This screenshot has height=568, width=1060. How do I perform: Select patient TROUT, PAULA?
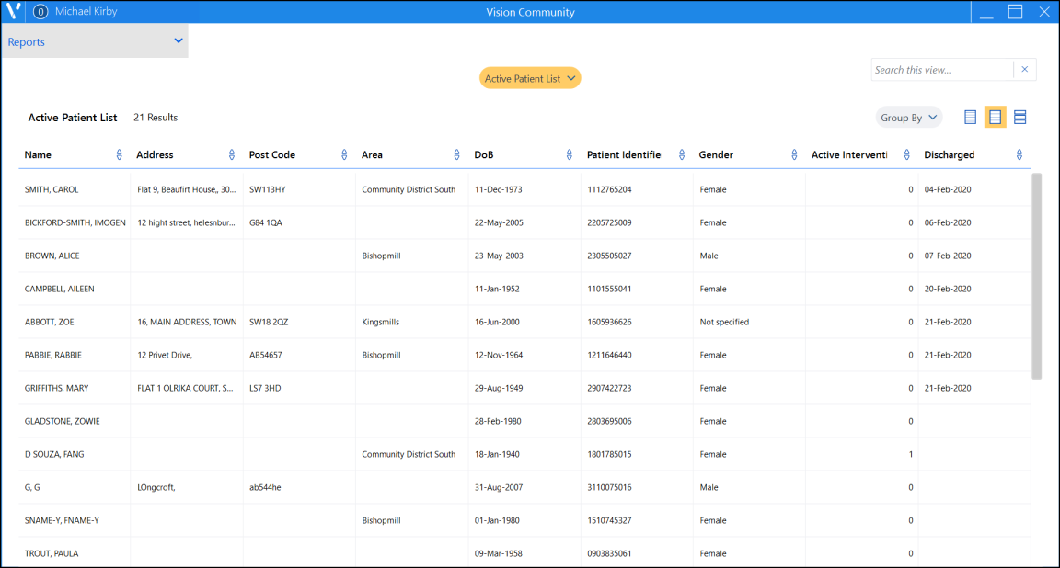tap(52, 554)
